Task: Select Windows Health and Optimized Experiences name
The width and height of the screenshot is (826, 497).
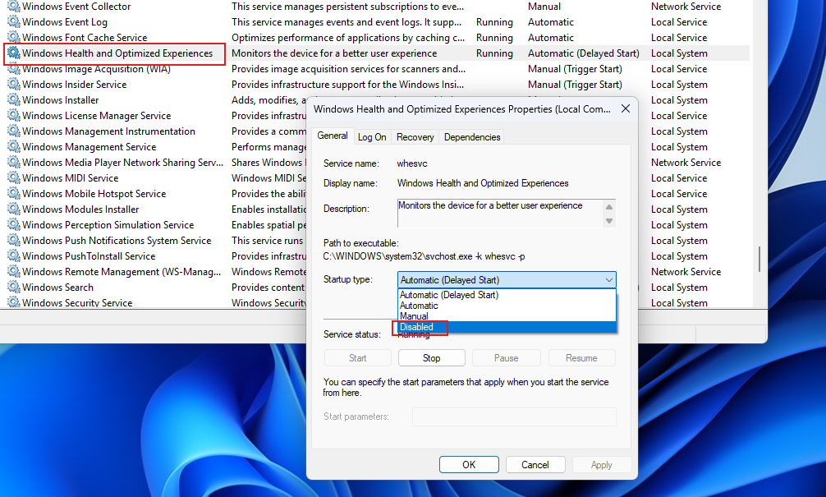Action: point(117,53)
